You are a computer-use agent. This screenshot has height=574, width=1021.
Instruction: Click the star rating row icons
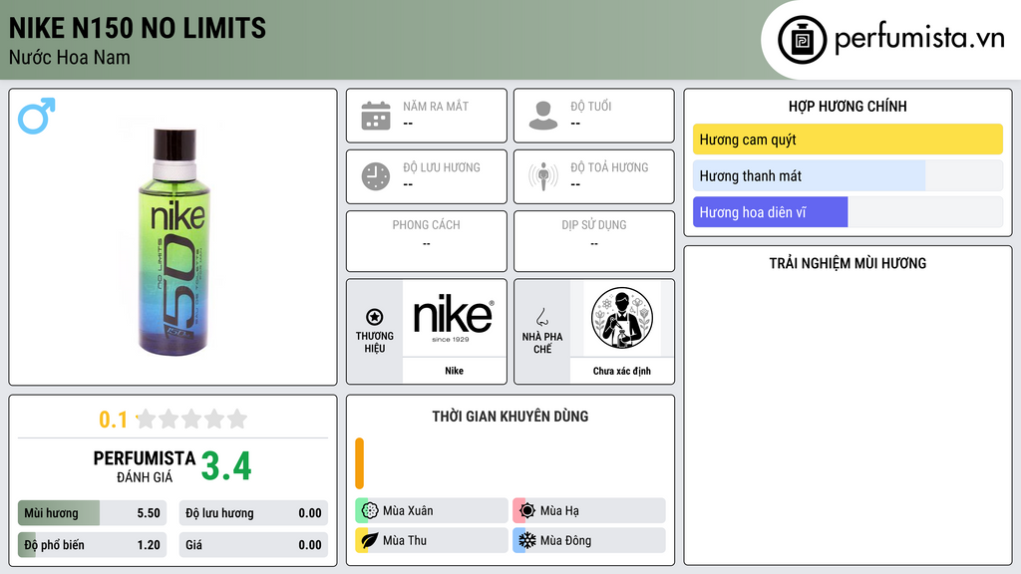(x=191, y=420)
